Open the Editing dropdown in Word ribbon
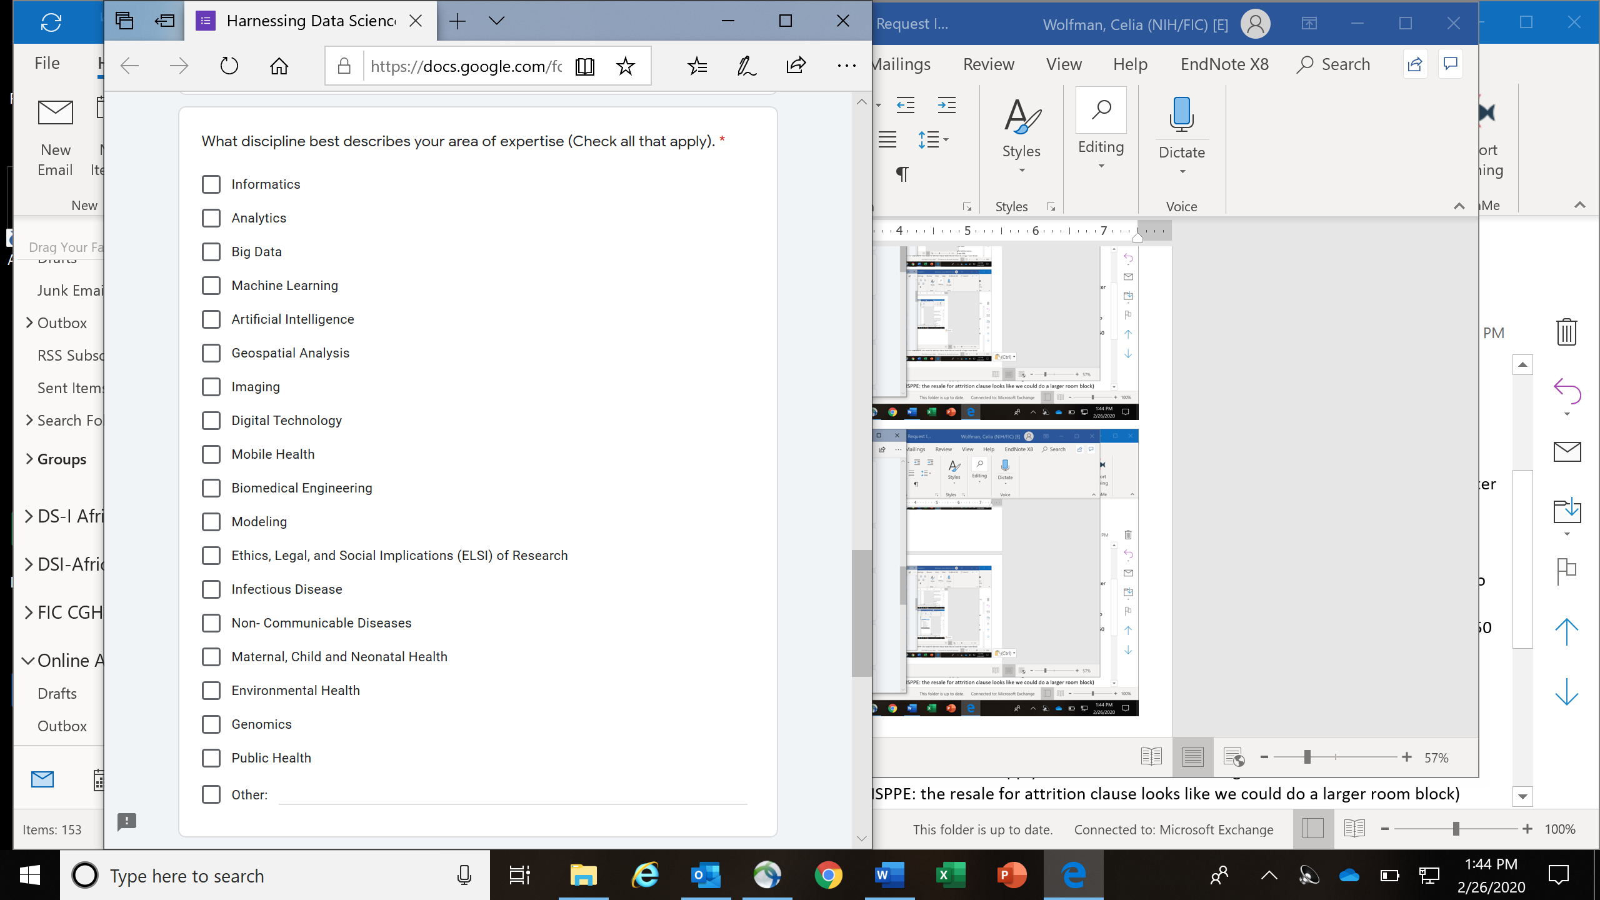This screenshot has height=900, width=1600. [1101, 131]
